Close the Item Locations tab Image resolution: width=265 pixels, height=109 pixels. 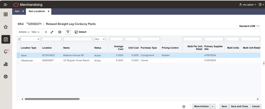(x=48, y=11)
